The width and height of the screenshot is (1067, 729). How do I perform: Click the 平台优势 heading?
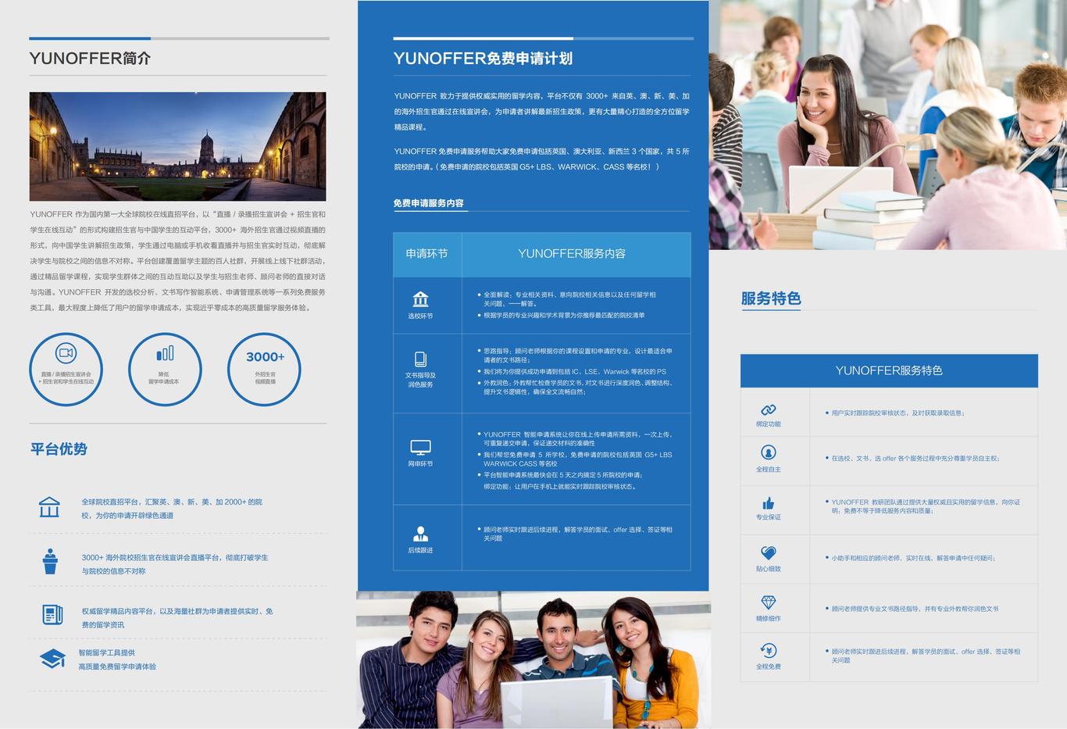pos(59,449)
